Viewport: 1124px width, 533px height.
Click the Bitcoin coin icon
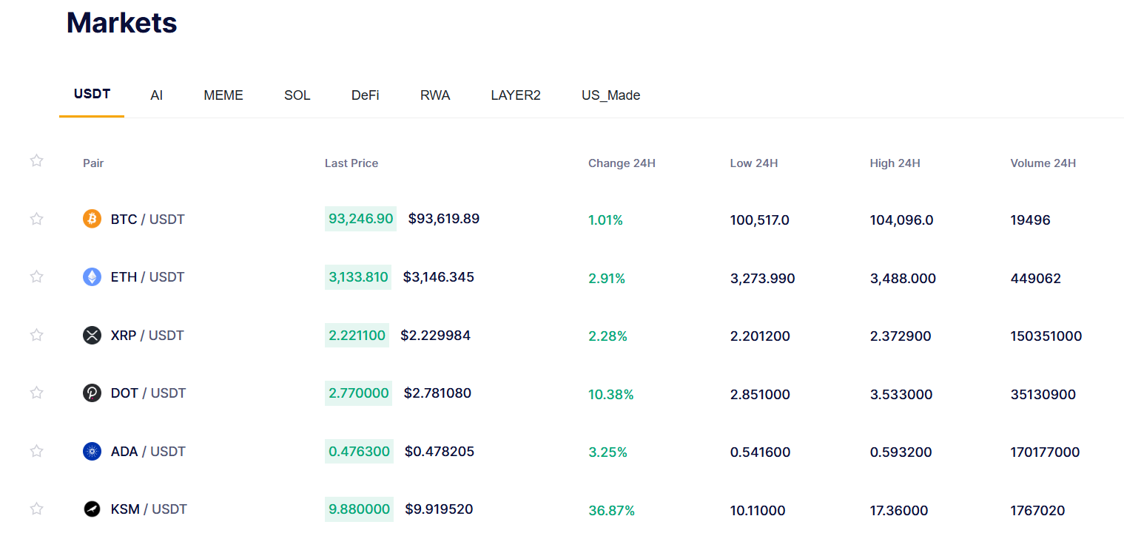[92, 219]
